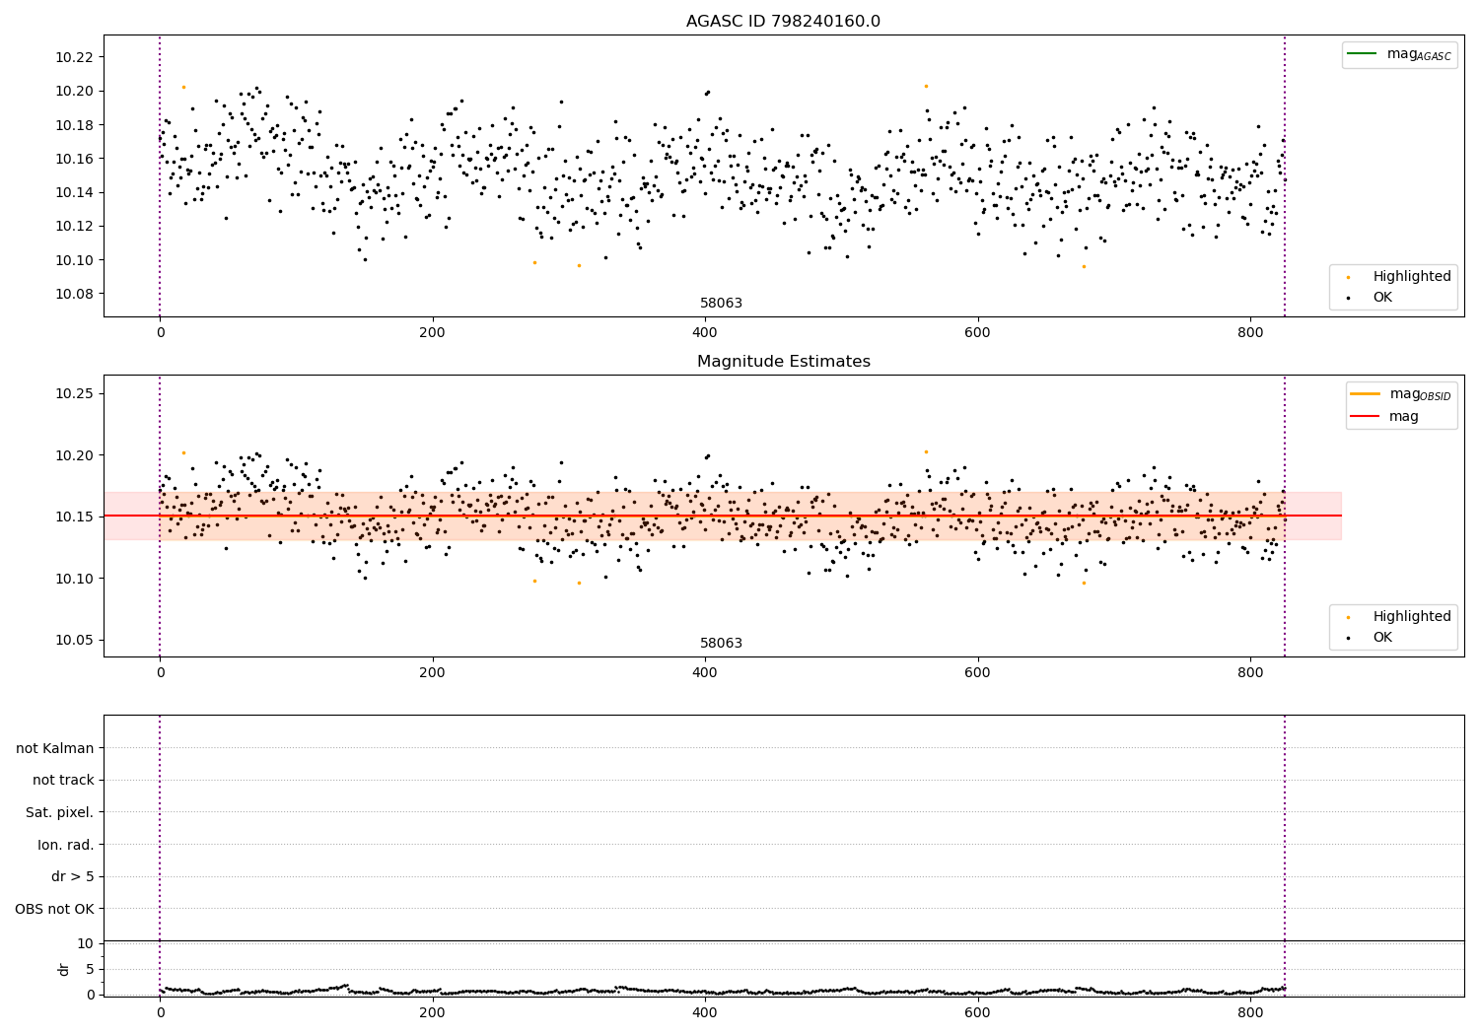
Task: Click the 400 x-tick under top plot
Action: pos(705,333)
